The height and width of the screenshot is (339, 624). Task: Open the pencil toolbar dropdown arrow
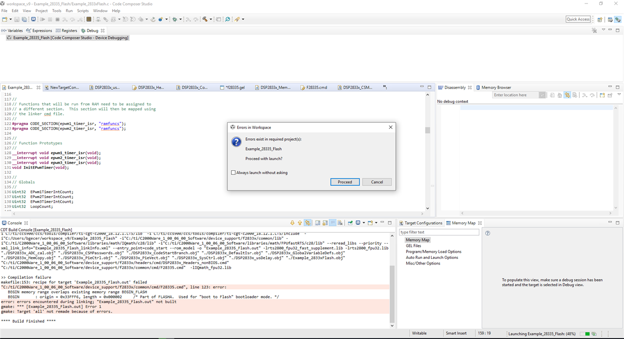[x=243, y=19]
